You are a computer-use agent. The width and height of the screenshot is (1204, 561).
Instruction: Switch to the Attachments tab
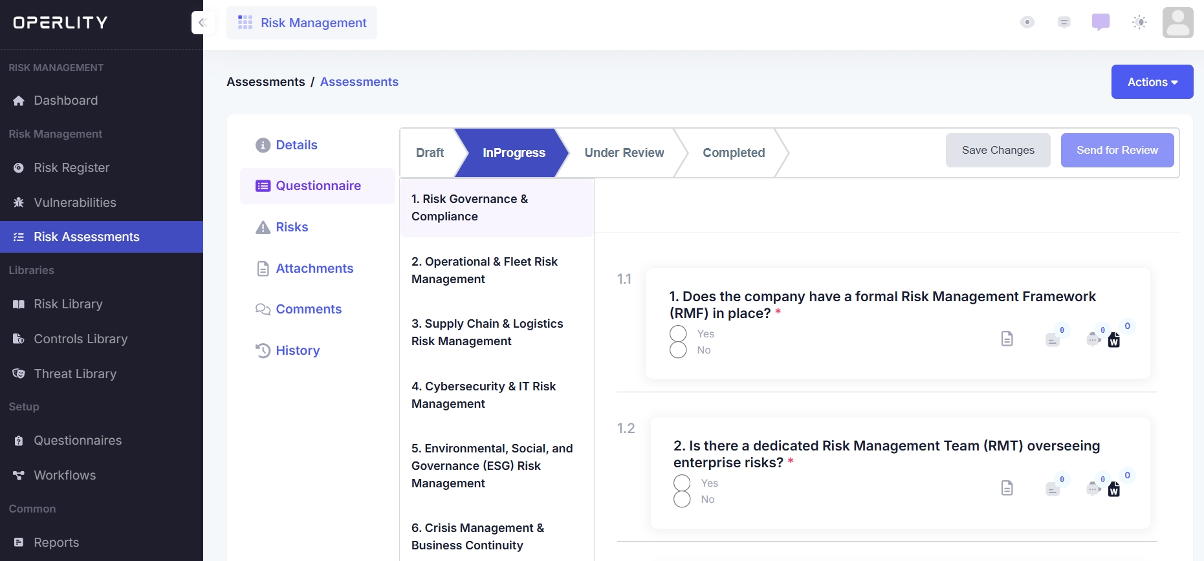pos(314,268)
